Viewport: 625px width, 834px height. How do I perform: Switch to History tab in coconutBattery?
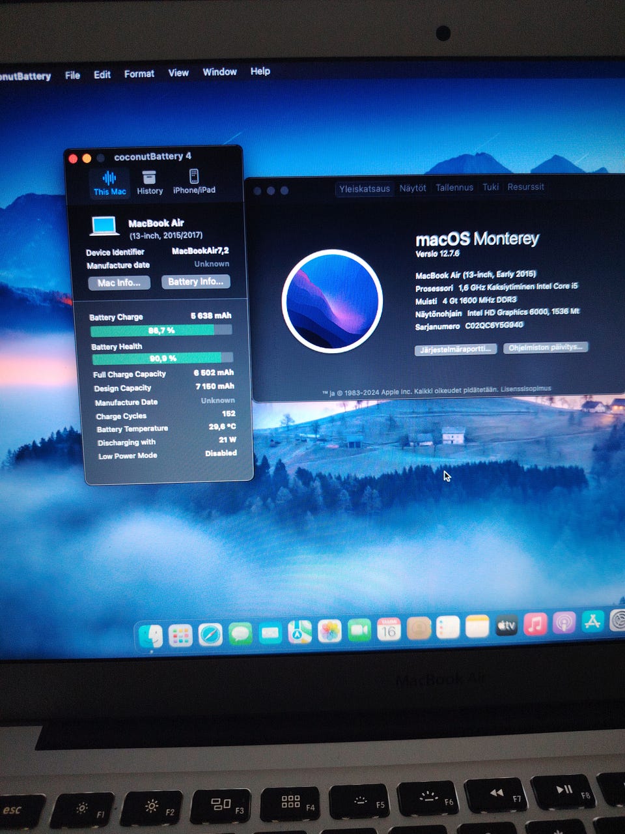[x=150, y=182]
